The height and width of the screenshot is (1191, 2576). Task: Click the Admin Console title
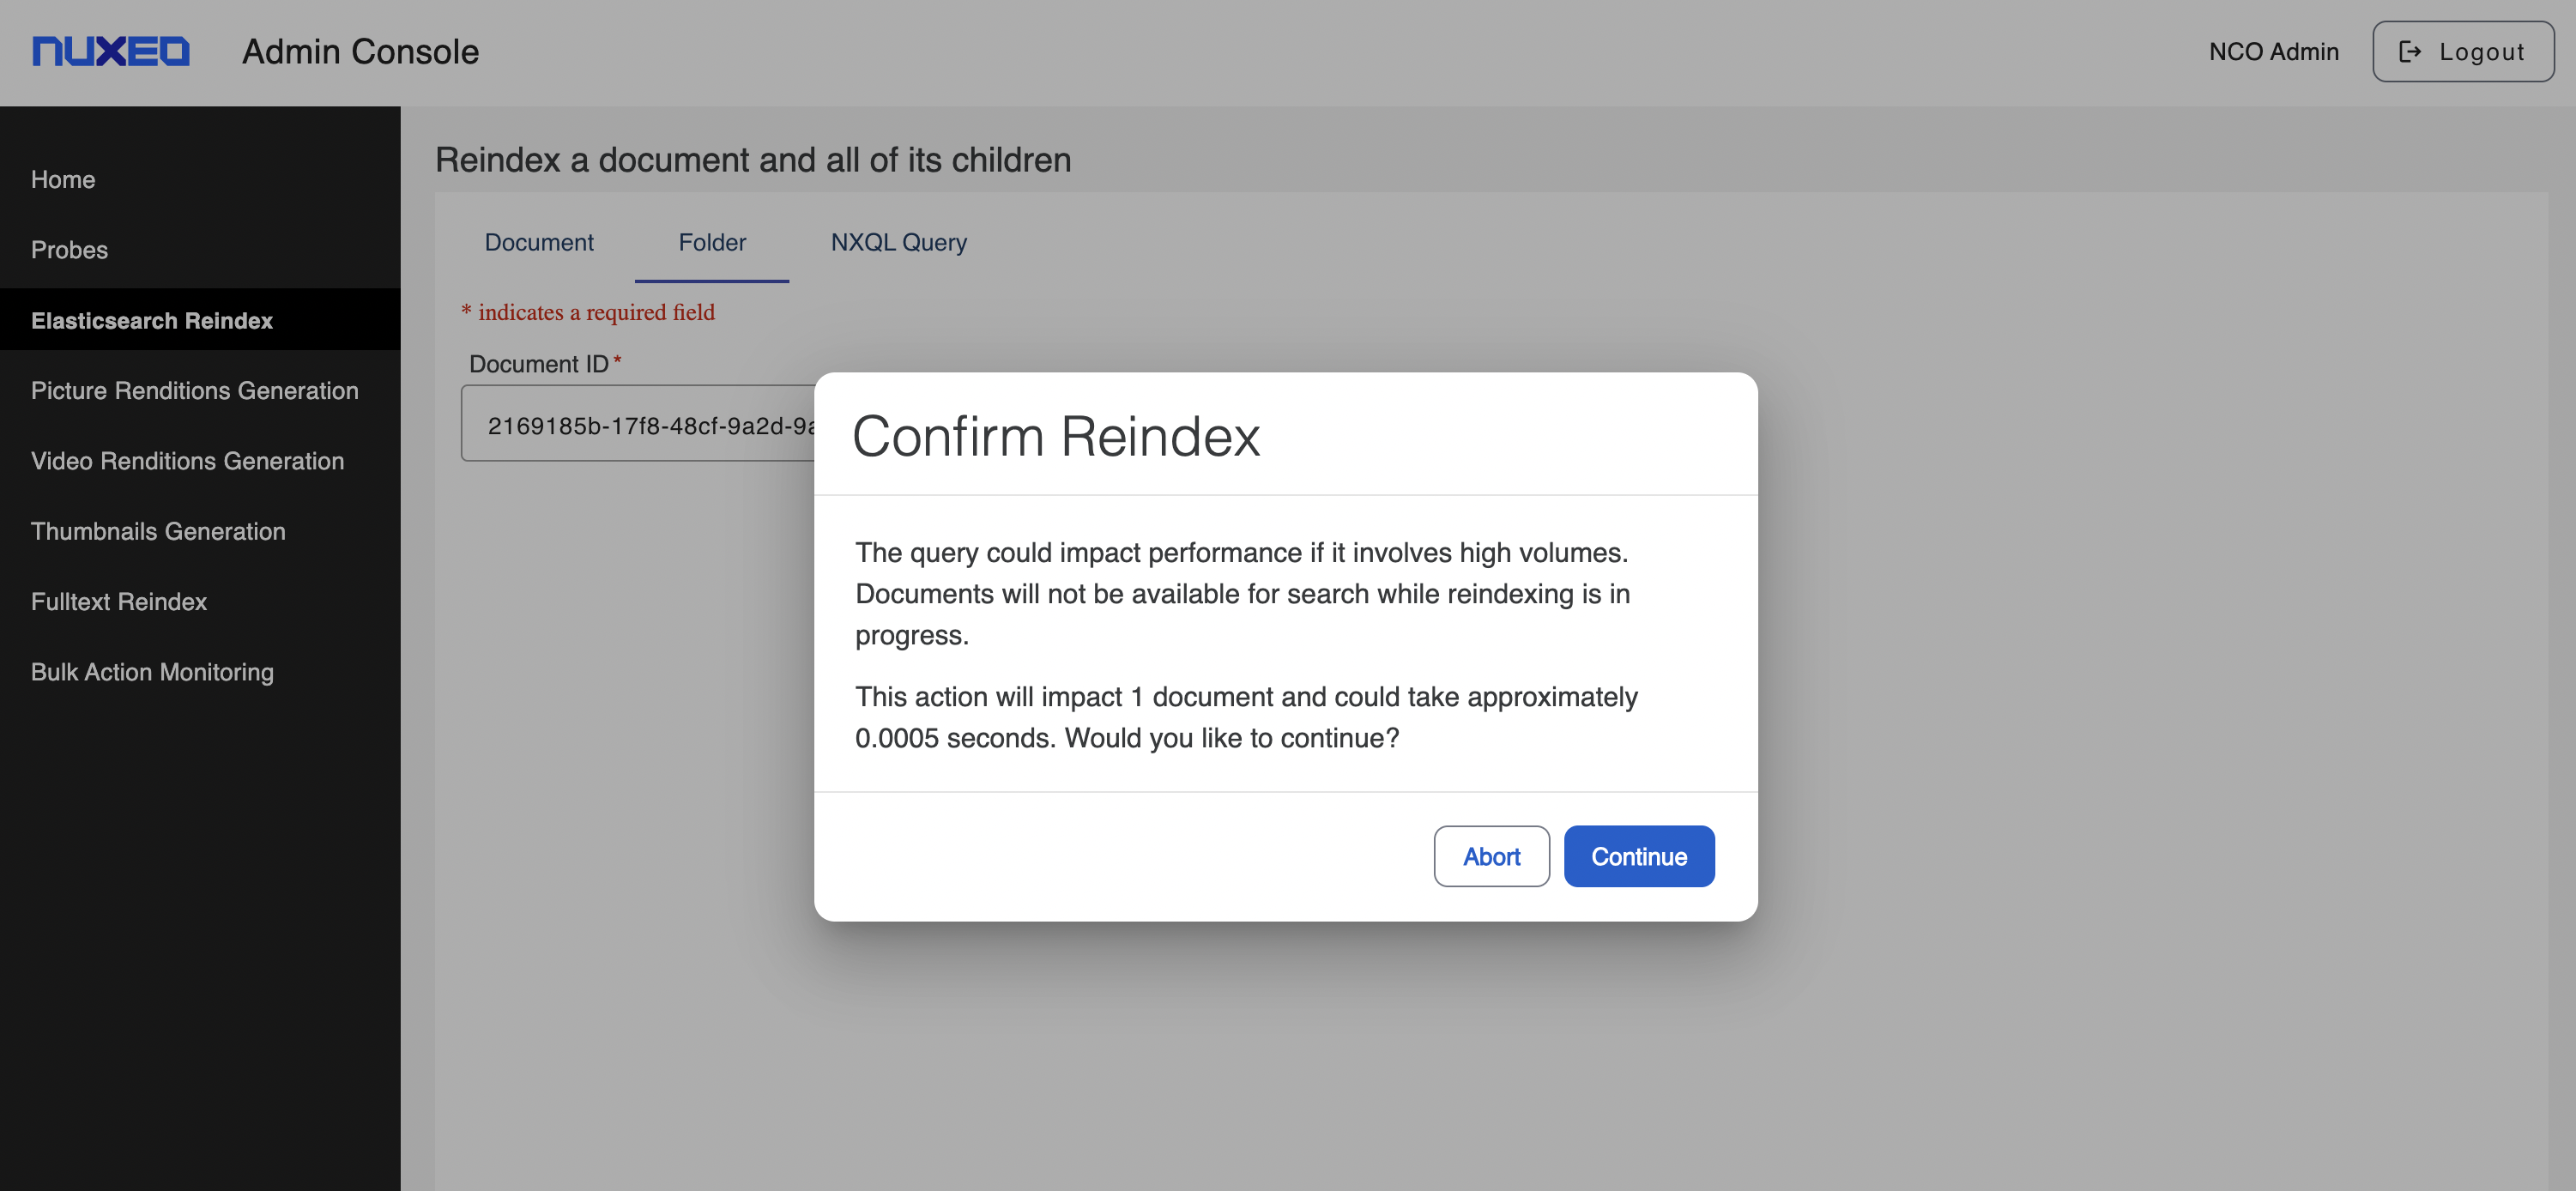360,51
